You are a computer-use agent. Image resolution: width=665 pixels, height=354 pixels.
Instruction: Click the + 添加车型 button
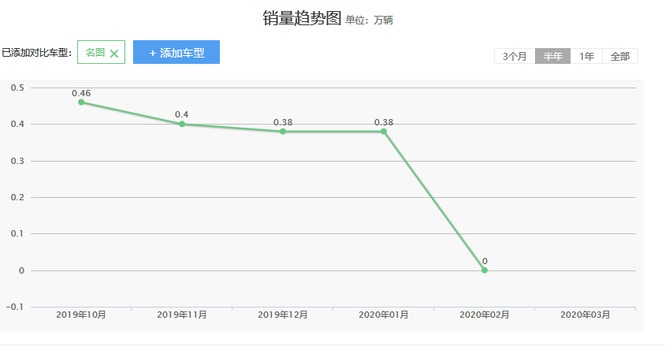pos(176,53)
